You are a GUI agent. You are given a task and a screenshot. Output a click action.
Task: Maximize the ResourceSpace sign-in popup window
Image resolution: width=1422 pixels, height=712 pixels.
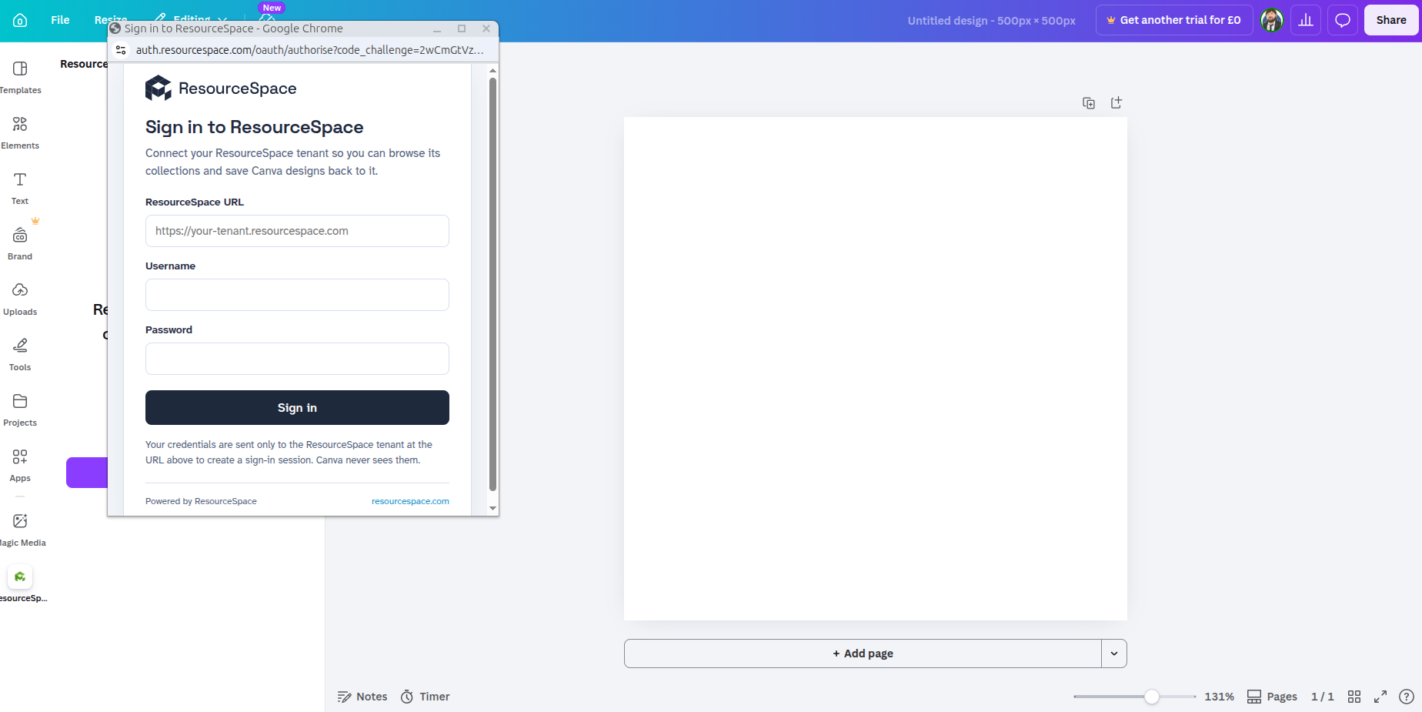click(462, 28)
